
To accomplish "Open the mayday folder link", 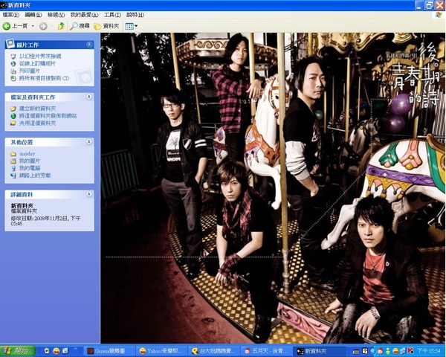I will pyautogui.click(x=27, y=154).
